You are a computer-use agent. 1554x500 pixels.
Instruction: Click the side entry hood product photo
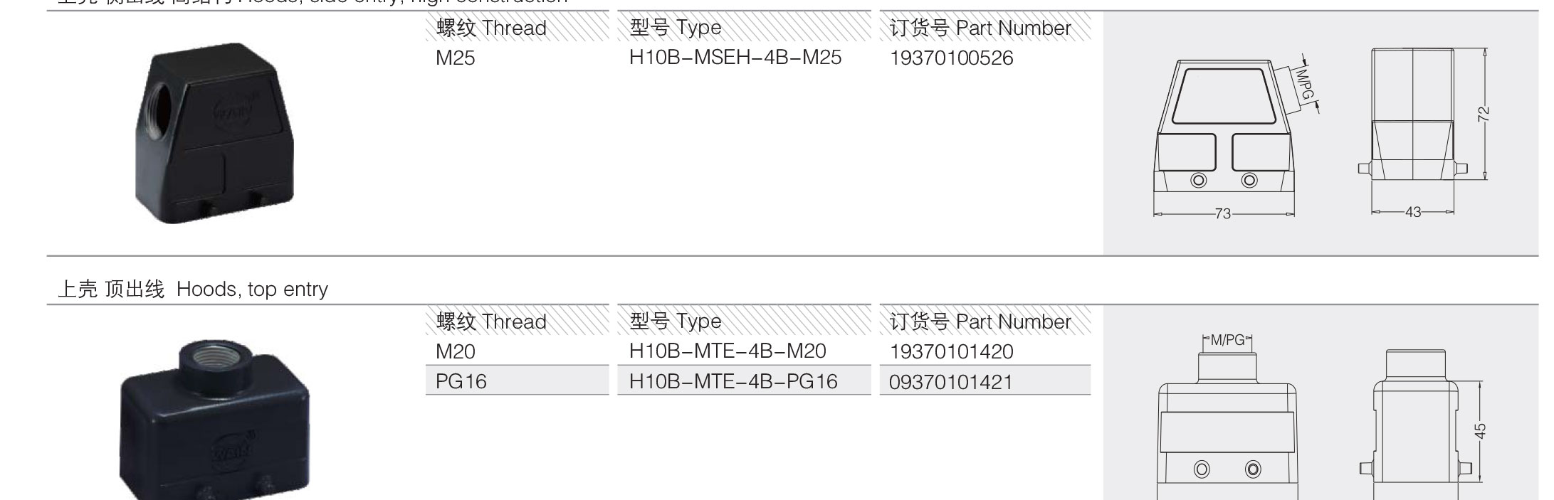pos(216,133)
